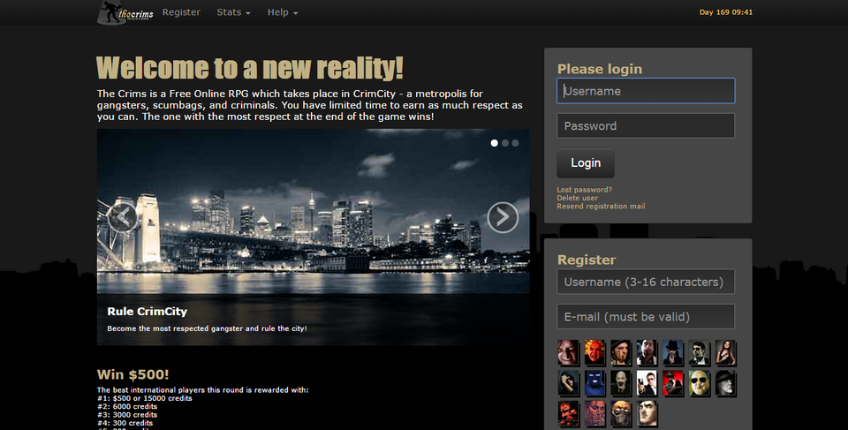Choose the man pointing a gun avatar
The height and width of the screenshot is (430, 848).
647,383
